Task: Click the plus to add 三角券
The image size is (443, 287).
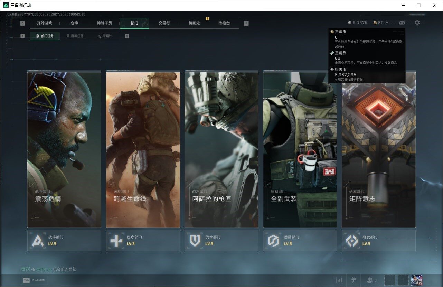Action: coord(387,23)
